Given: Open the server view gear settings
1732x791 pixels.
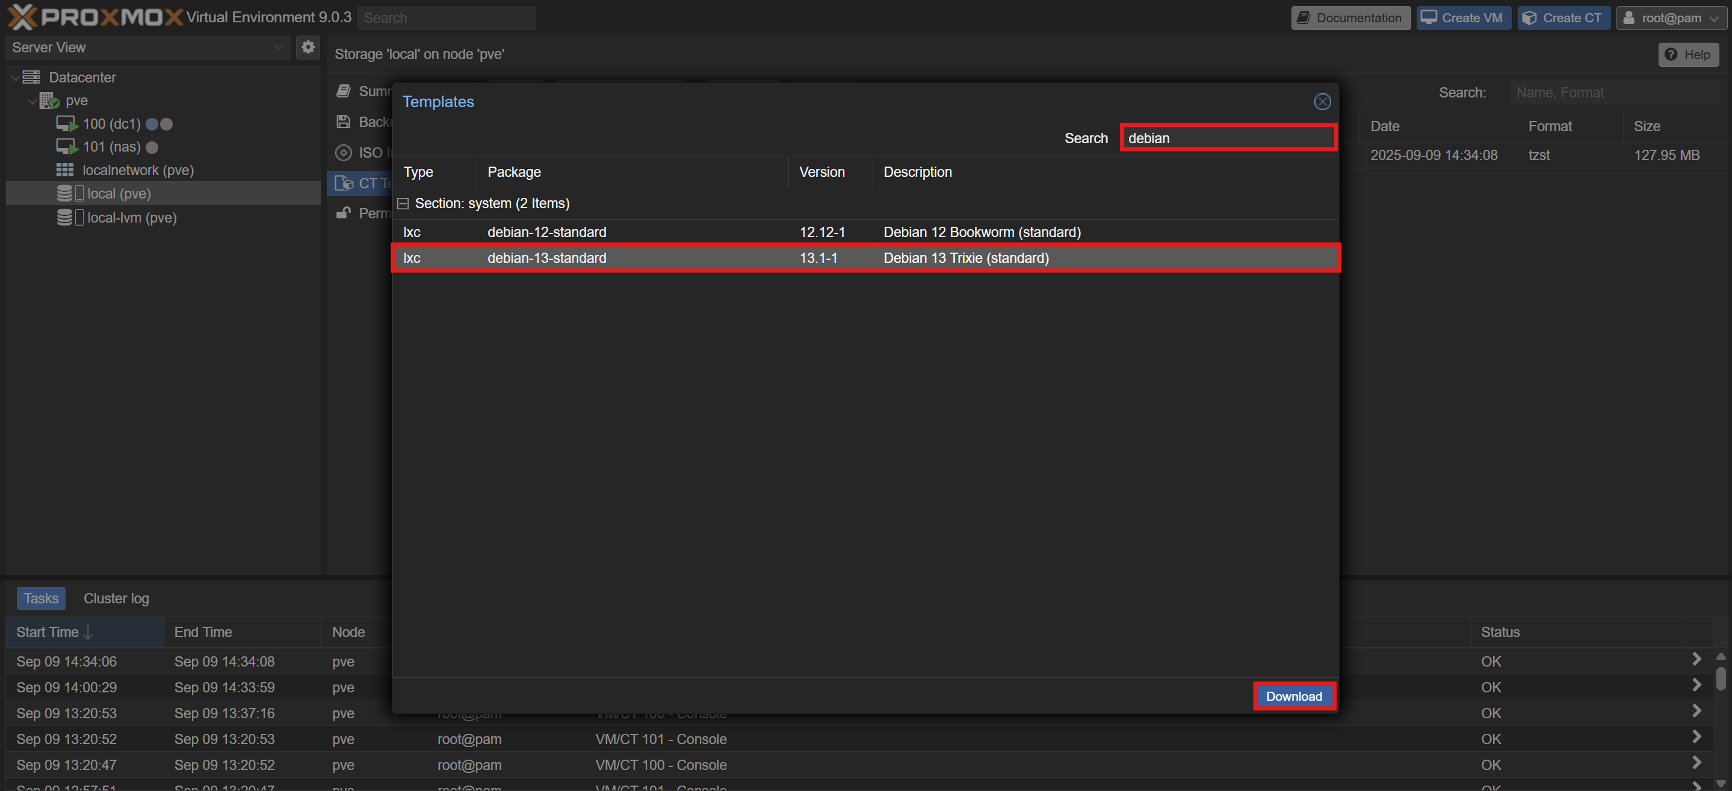Looking at the screenshot, I should tap(308, 47).
